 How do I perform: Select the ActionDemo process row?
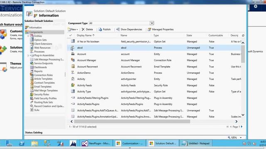point(154,73)
